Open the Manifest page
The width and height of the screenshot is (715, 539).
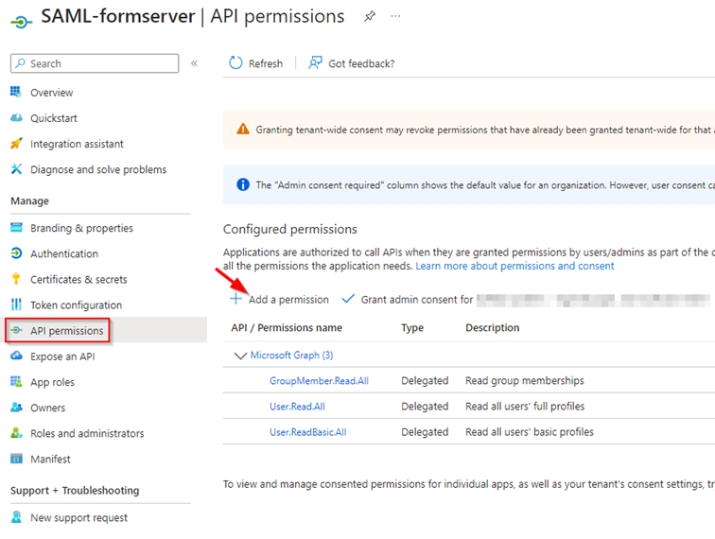point(50,459)
